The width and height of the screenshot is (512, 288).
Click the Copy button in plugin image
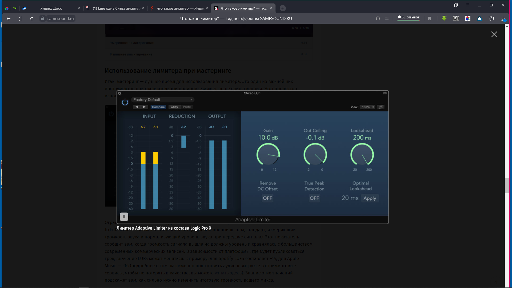point(174,107)
